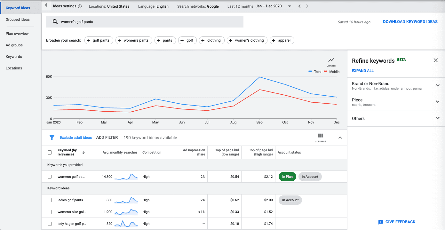Screen dimensions: 445x230
Task: Click the Ideas settings info icon
Action: (x=80, y=6)
